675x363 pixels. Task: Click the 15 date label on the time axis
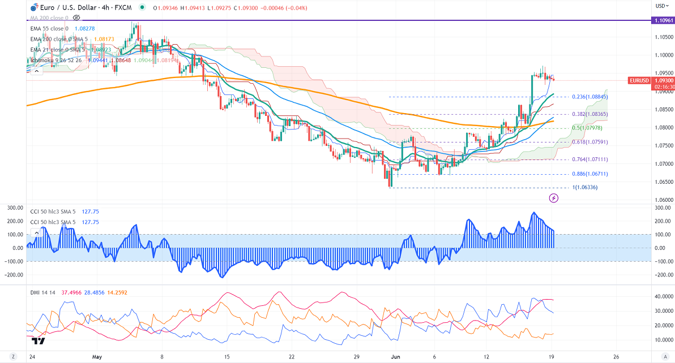point(227,357)
